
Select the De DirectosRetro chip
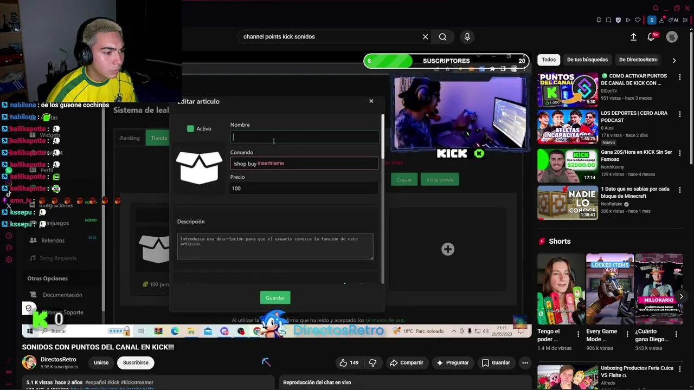[638, 60]
